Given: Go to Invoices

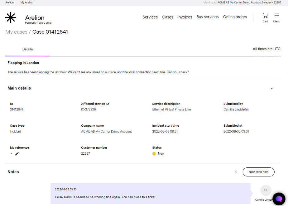Looking at the screenshot, I should (185, 17).
